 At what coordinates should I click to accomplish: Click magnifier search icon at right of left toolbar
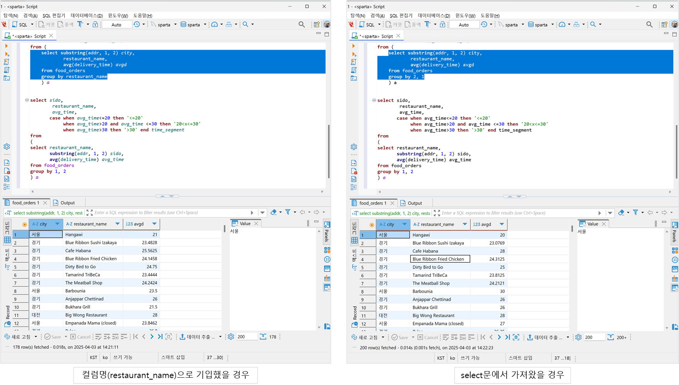pyautogui.click(x=302, y=24)
